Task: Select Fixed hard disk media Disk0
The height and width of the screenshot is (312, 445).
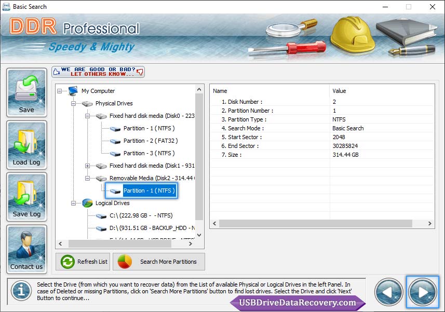Action: point(152,116)
